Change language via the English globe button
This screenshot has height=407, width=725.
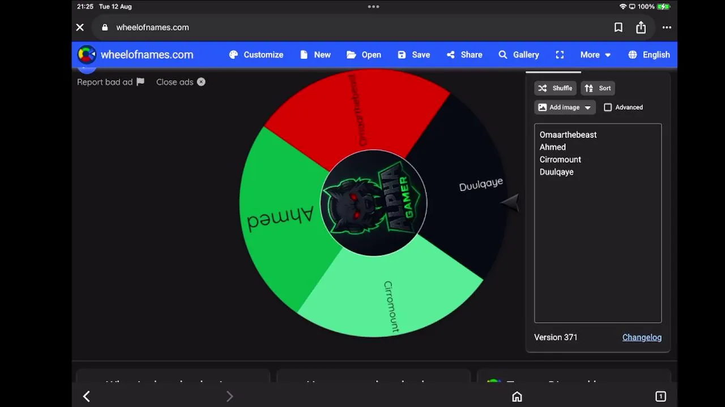coord(649,55)
